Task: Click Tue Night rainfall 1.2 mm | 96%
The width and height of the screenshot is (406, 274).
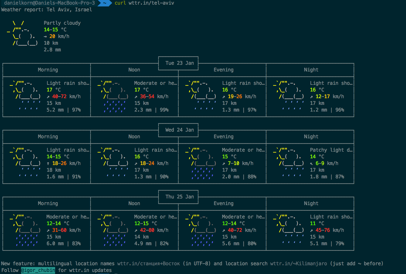Action: 327,110
